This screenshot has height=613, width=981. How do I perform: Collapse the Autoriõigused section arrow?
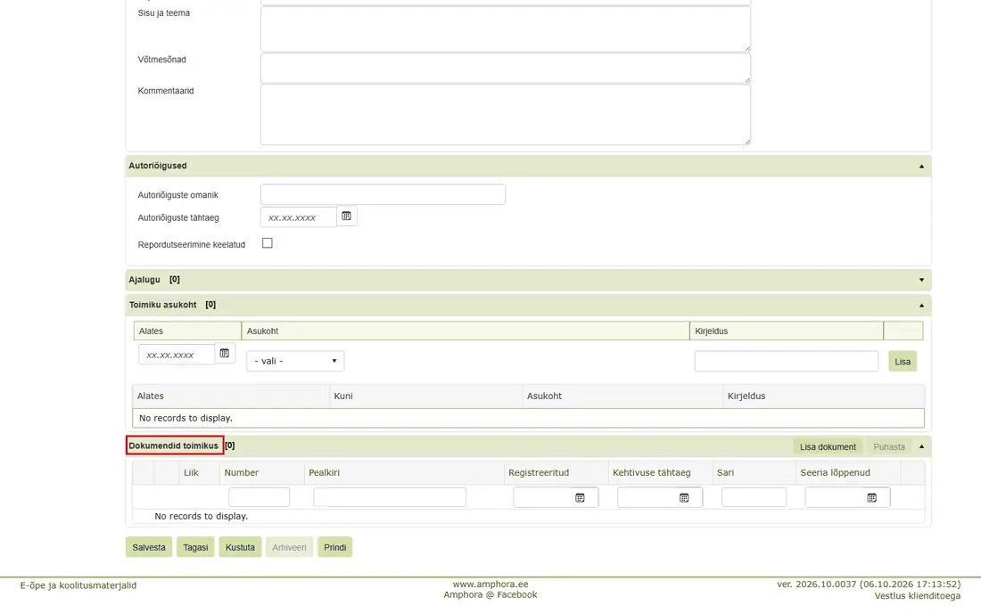tap(921, 167)
